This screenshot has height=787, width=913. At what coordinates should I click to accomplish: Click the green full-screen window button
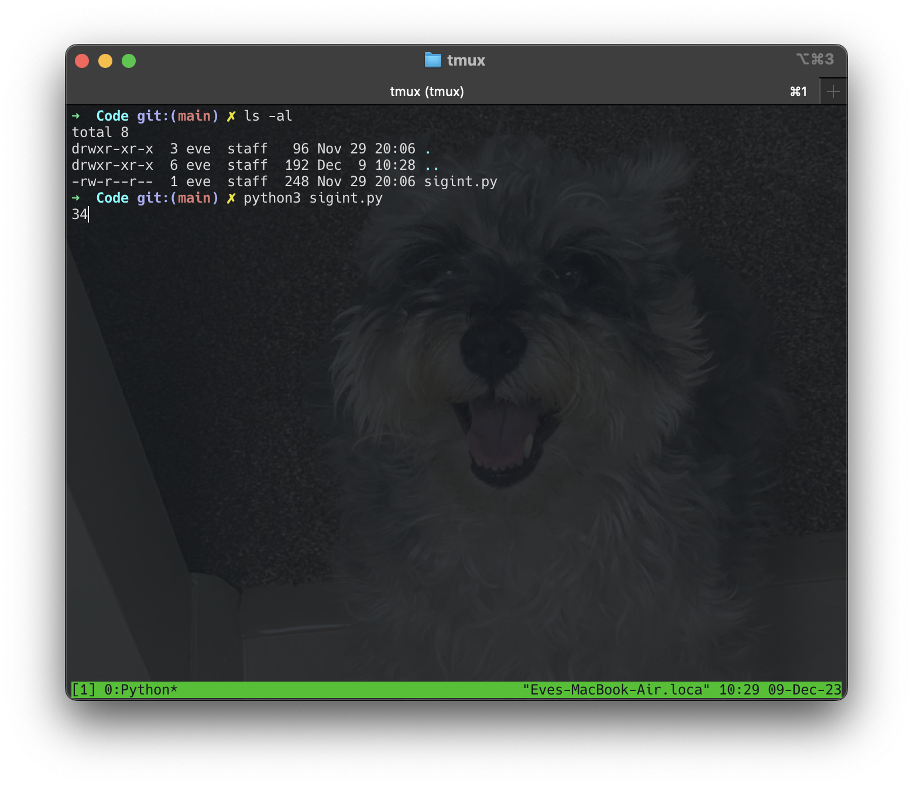point(129,61)
